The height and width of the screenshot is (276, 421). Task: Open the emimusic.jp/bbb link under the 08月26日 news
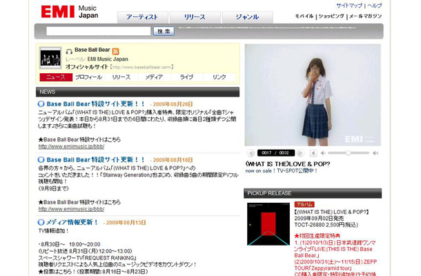[71, 146]
